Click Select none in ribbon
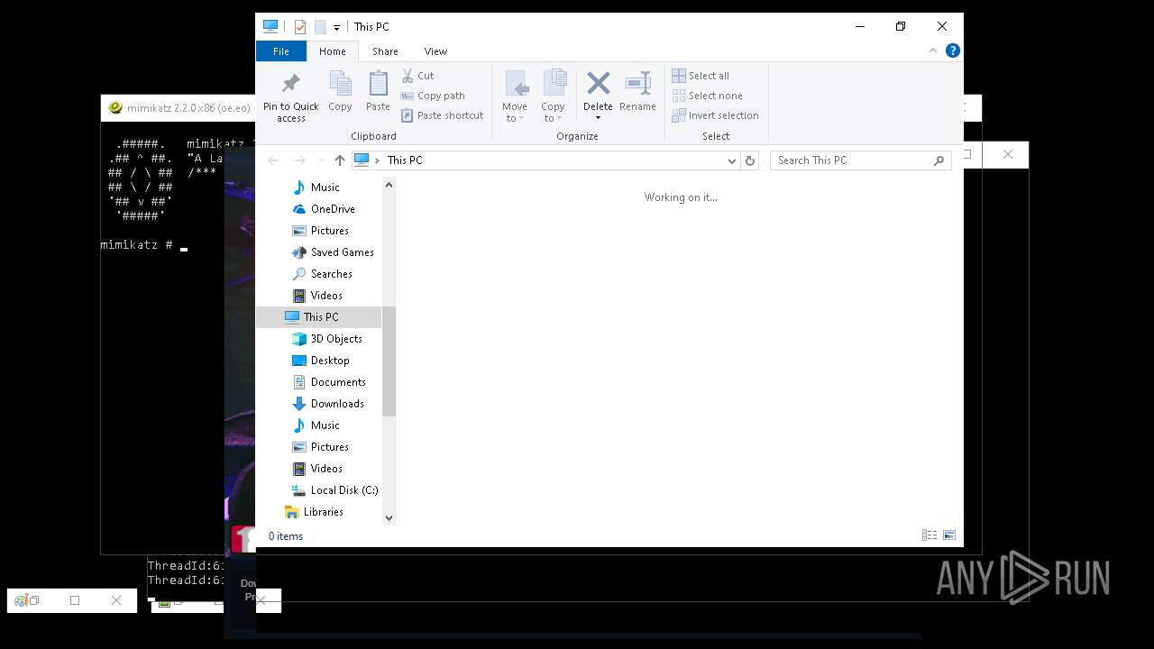This screenshot has height=649, width=1154. point(707,96)
